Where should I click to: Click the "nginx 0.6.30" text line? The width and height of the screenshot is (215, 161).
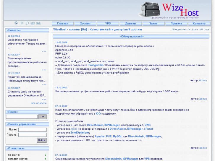(x=63, y=58)
